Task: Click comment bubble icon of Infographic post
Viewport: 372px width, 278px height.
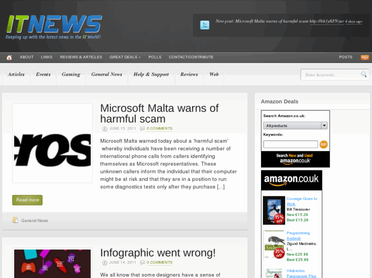Action: tap(142, 262)
